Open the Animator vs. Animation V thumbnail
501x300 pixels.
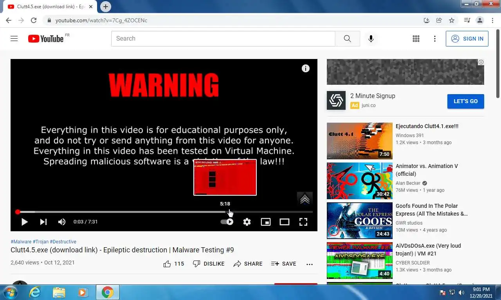[x=360, y=181]
